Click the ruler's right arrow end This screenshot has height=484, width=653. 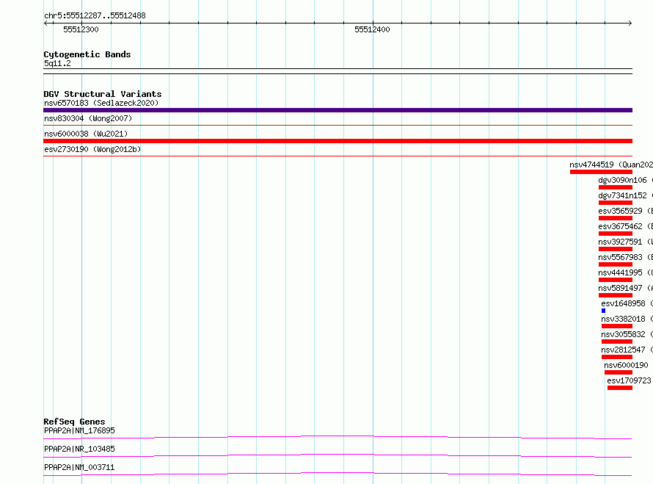point(630,24)
